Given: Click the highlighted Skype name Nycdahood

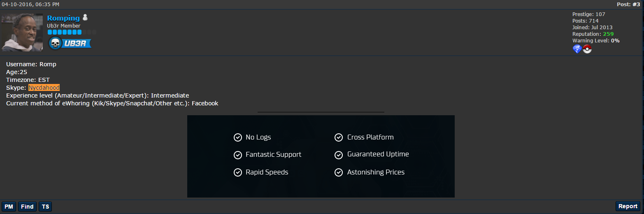Looking at the screenshot, I should tap(44, 88).
